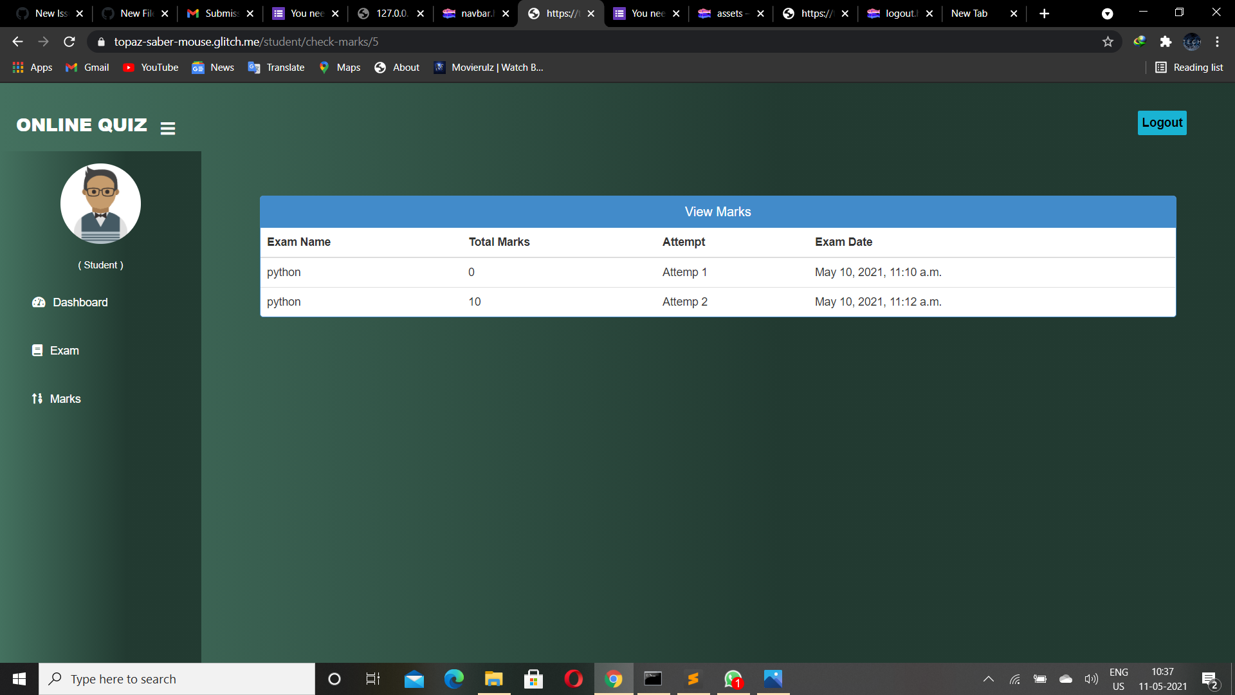The height and width of the screenshot is (695, 1235).
Task: View the Marks page via sidebar icon
Action: (x=65, y=398)
